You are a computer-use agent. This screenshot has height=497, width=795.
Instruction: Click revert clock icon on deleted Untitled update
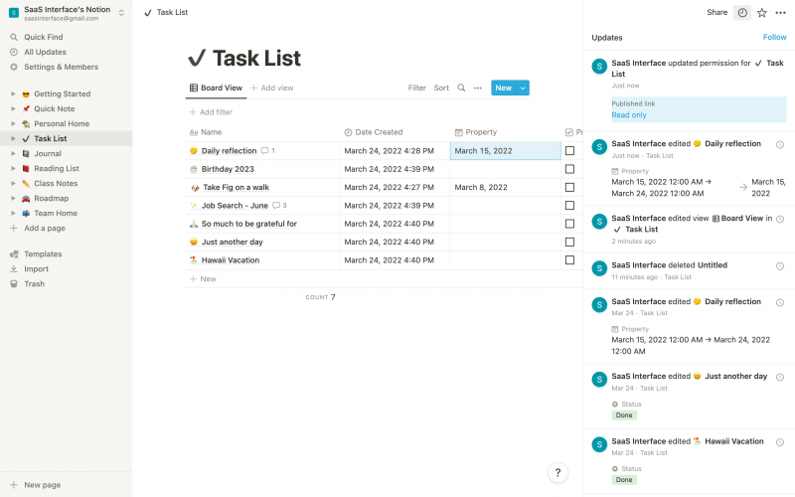click(780, 266)
